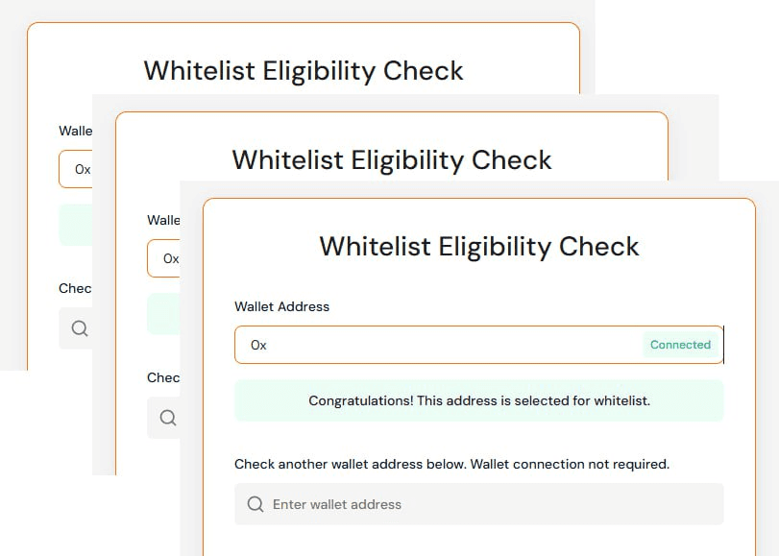Focus the rearmost card's 0x wallet field

[76, 170]
